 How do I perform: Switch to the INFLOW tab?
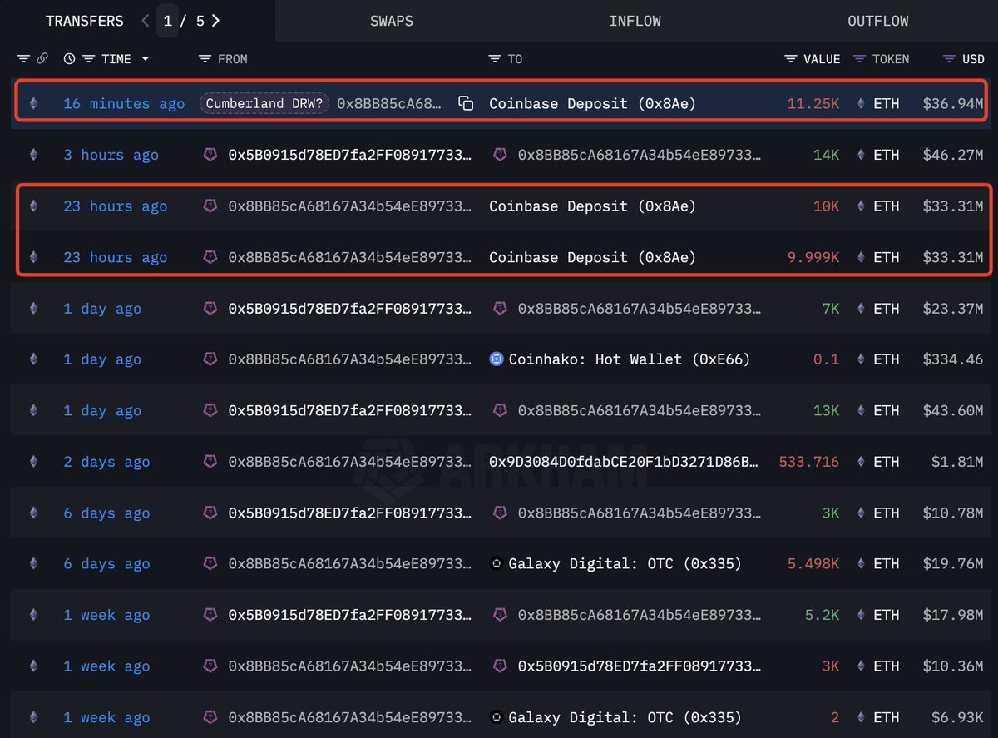(635, 21)
